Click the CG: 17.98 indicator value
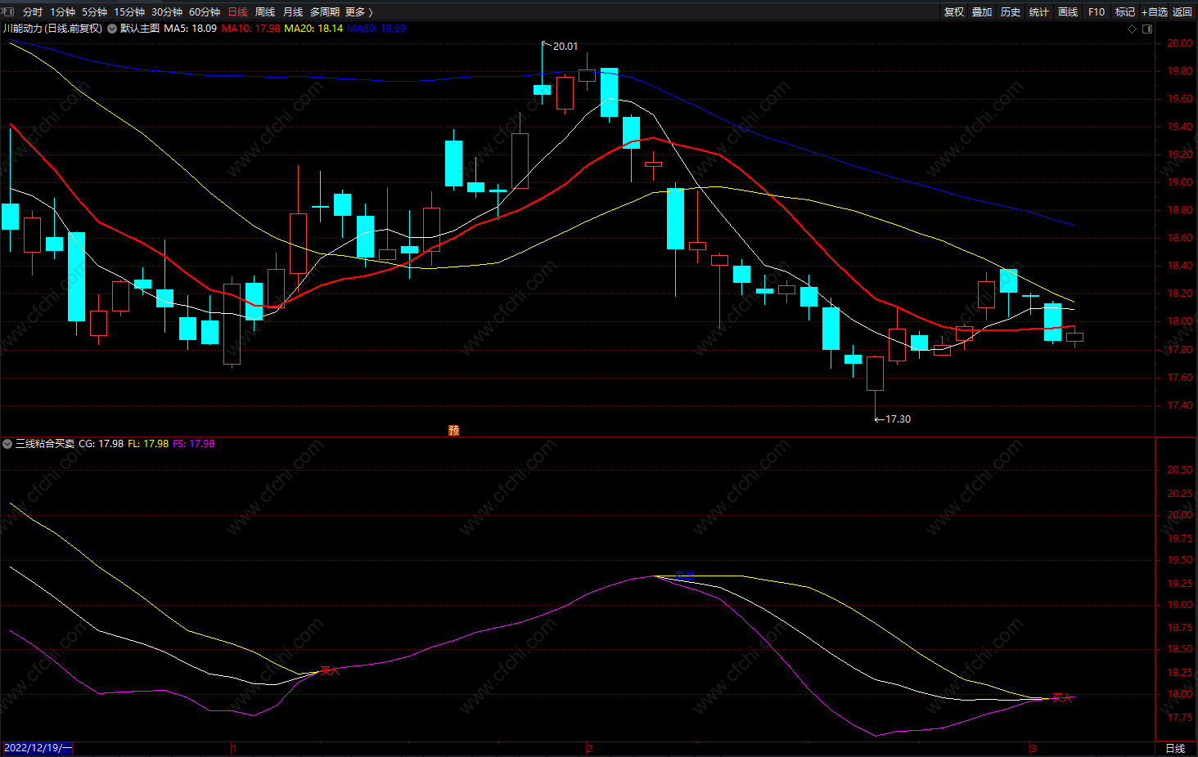Screen dimensions: 1198x757 coord(101,444)
